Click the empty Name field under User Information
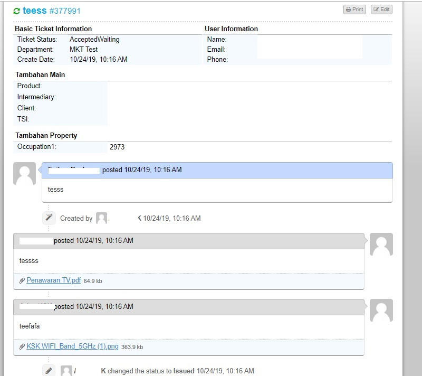Viewport: 422px width, 376px height. 309,40
